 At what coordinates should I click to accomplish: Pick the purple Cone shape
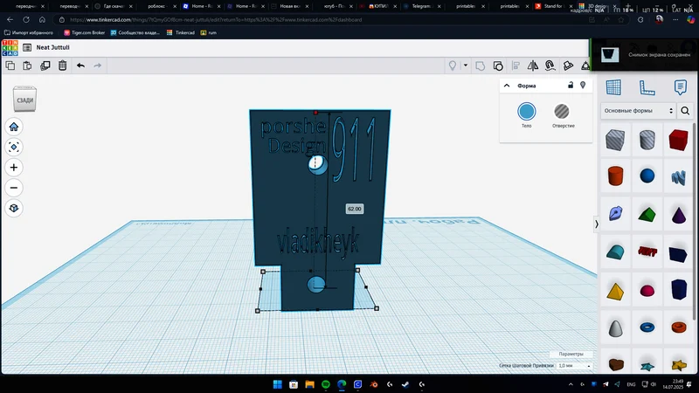click(679, 214)
